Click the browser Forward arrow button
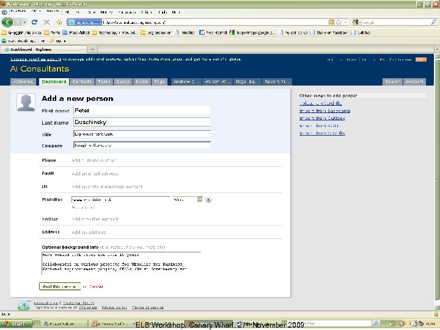The height and width of the screenshot is (330, 440). click(18, 22)
